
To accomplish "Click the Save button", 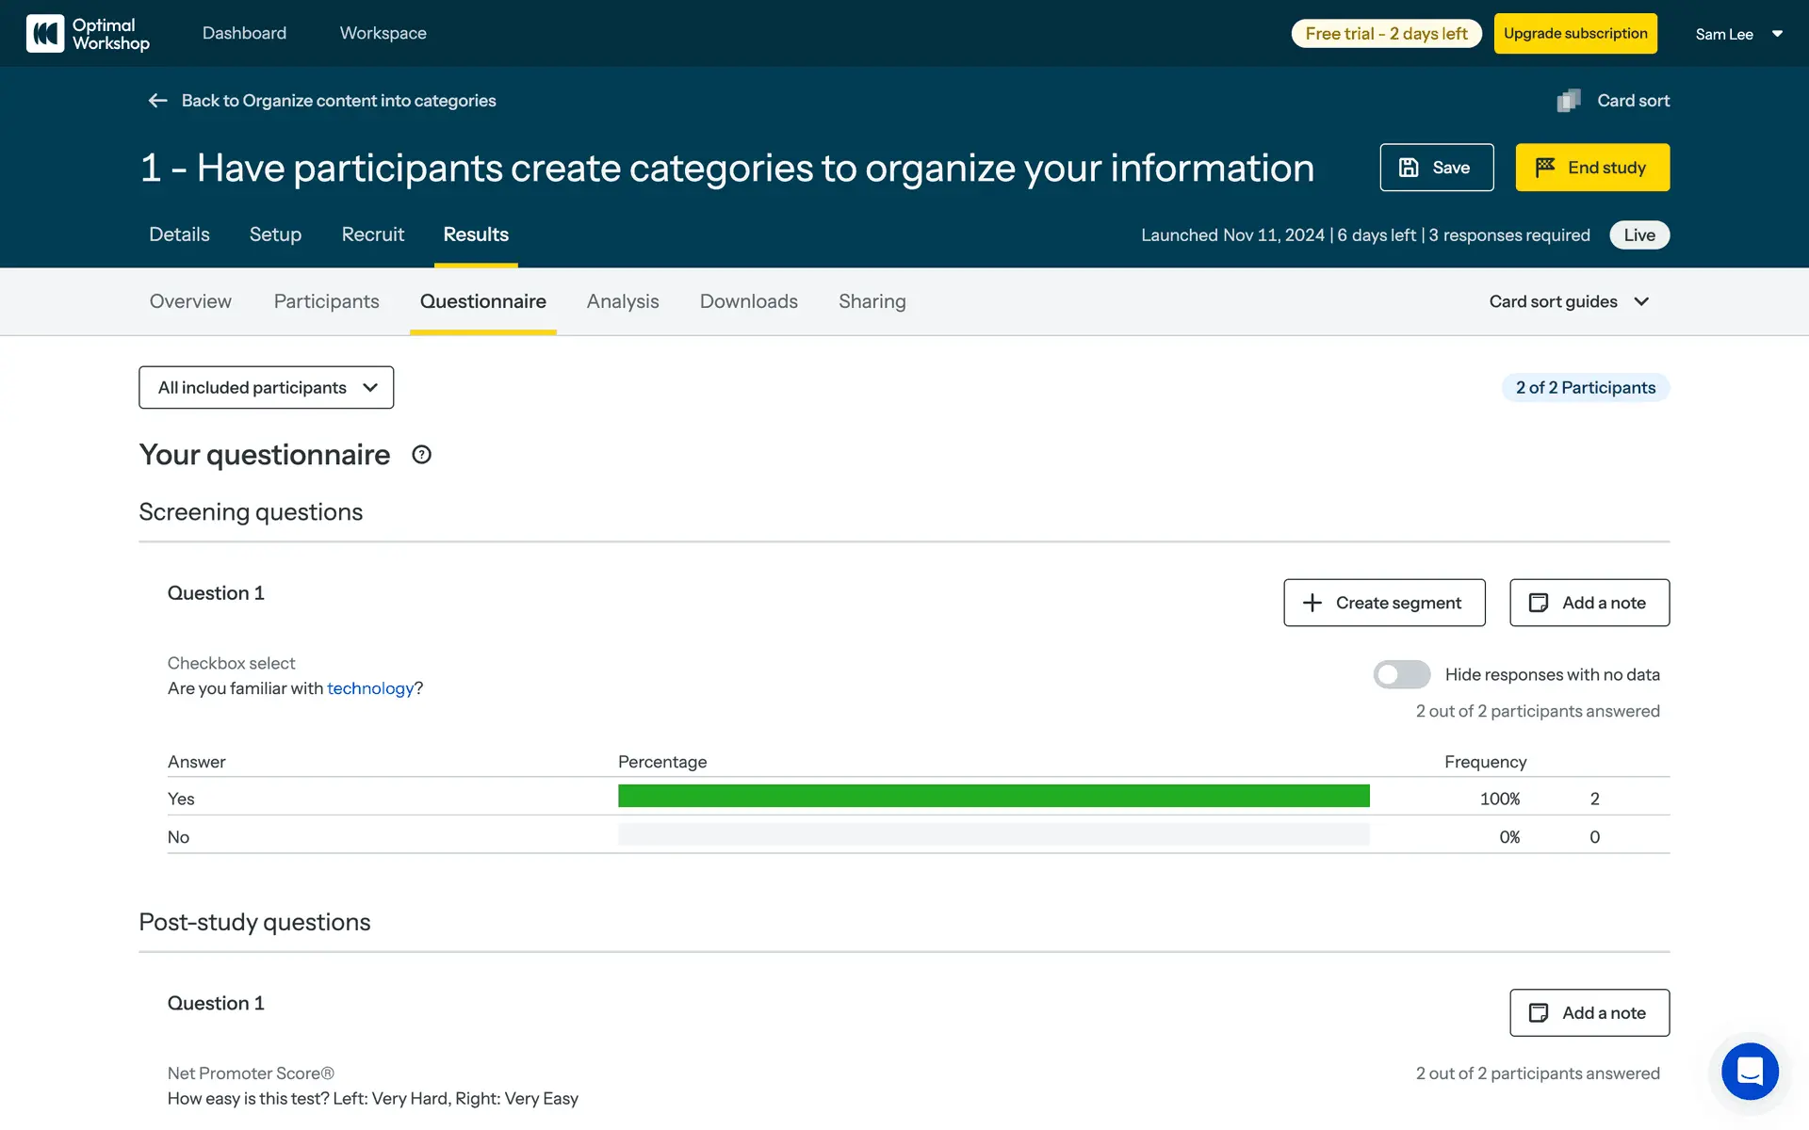I will (x=1436, y=168).
